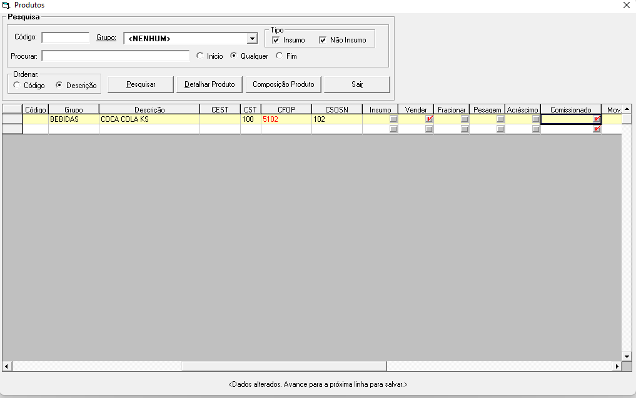Click the grid scroll up arrow

[627, 109]
